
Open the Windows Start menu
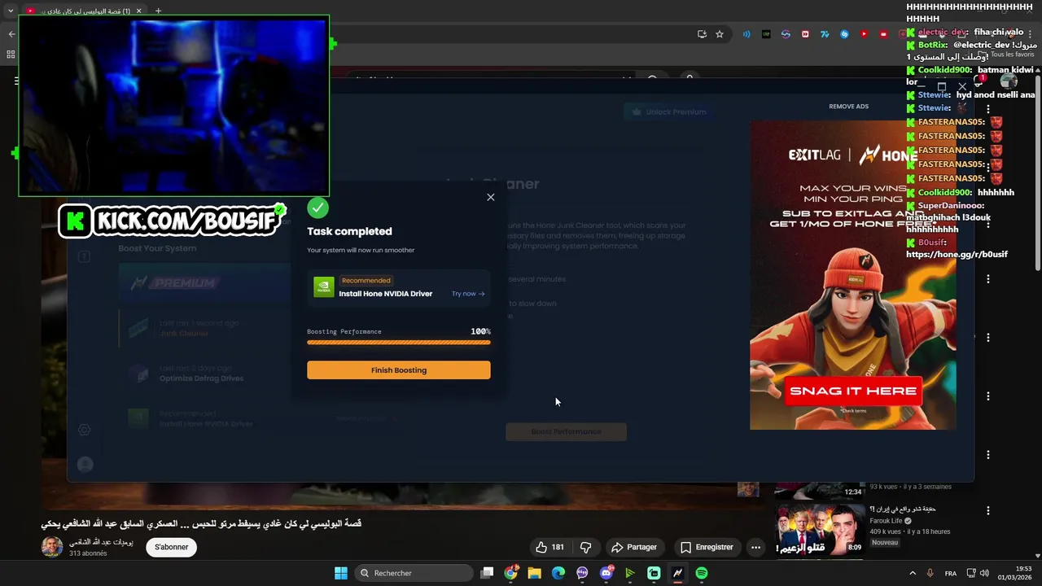point(341,573)
